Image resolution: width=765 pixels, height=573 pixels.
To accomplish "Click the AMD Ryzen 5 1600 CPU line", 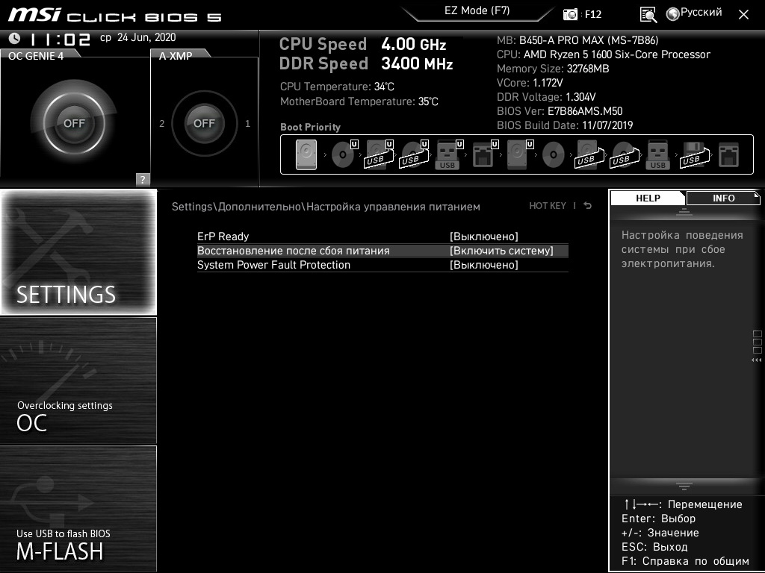I will (x=604, y=54).
